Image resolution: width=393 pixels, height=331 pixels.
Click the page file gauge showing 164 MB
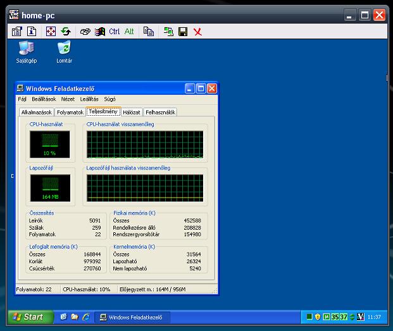click(50, 188)
